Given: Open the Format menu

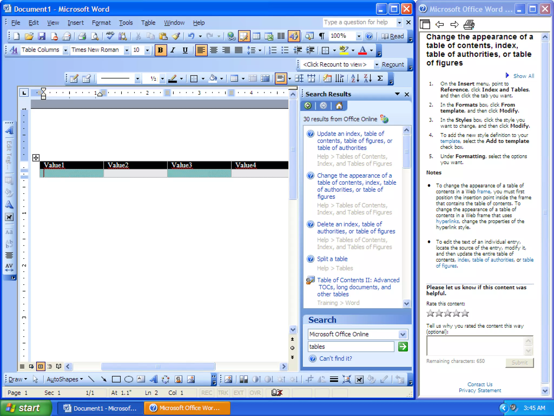Looking at the screenshot, I should (x=101, y=23).
